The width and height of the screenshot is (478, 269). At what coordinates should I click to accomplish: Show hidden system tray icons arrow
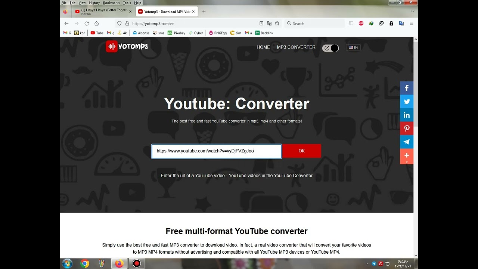pos(367,264)
